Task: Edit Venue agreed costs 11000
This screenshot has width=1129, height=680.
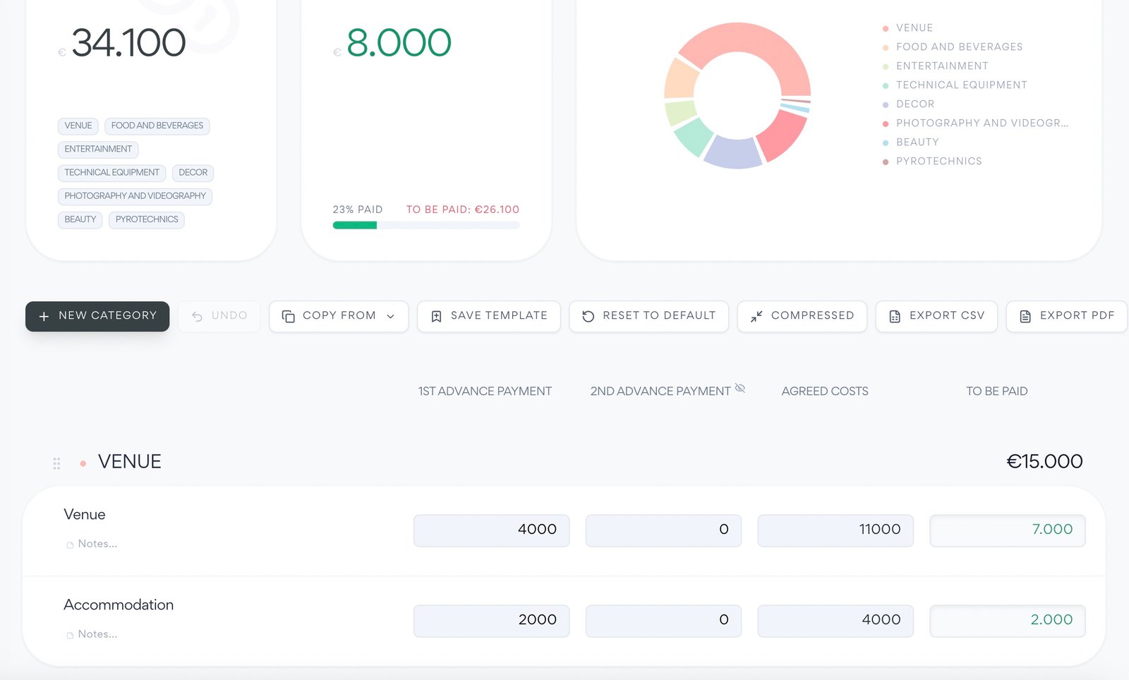Action: (x=836, y=530)
